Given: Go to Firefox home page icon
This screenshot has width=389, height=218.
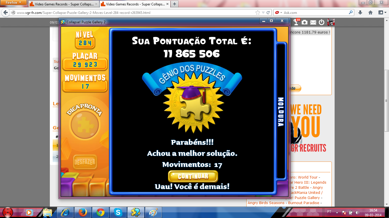Looking at the screenshot, I should [x=370, y=13].
